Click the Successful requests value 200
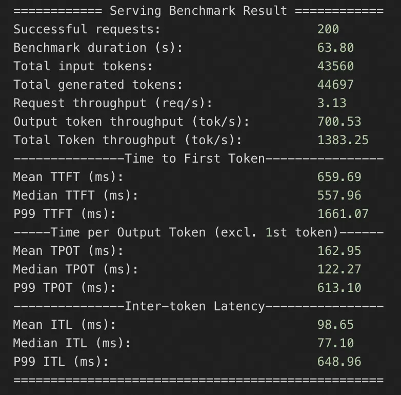Viewport: 401px width, 395px height. pyautogui.click(x=328, y=29)
